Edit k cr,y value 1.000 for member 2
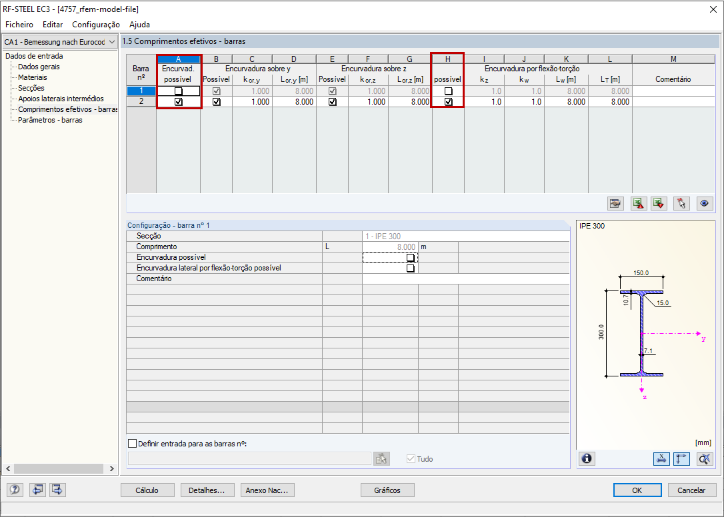Viewport: 724px width, 517px height. coord(253,101)
